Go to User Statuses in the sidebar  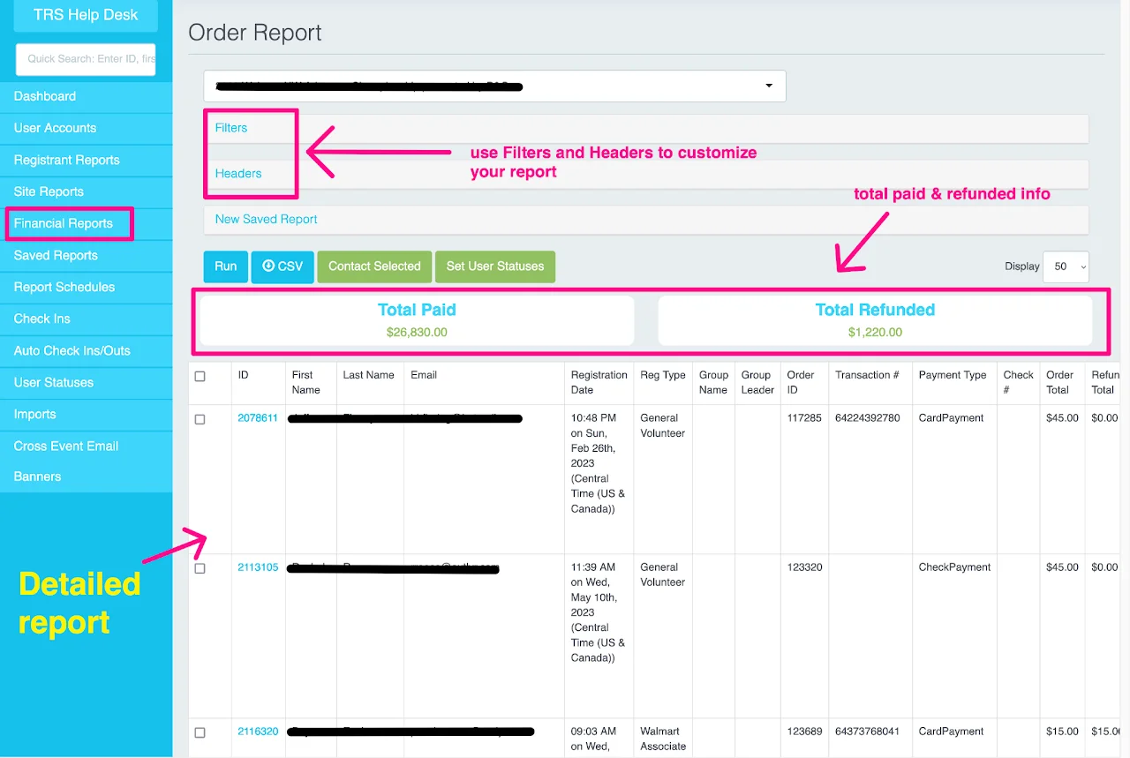pyautogui.click(x=86, y=382)
